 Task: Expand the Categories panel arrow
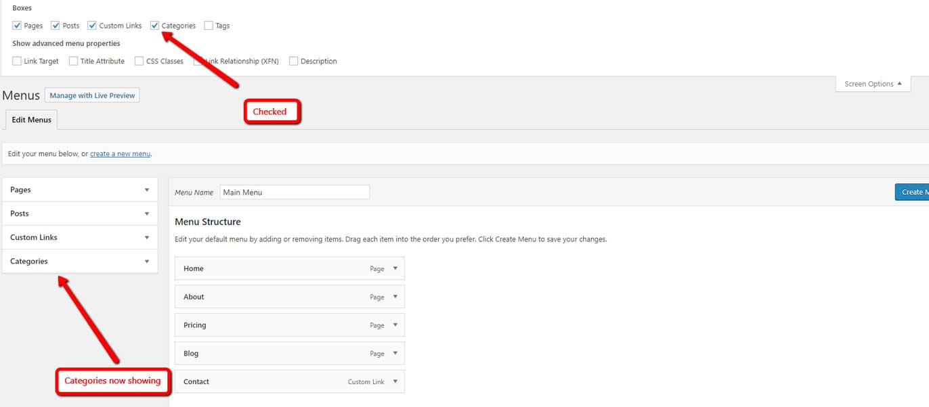(147, 262)
